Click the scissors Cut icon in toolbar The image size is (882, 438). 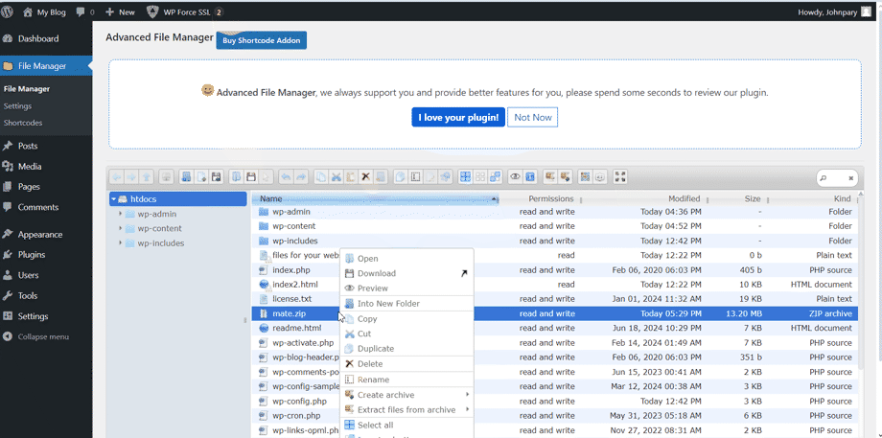tap(337, 177)
